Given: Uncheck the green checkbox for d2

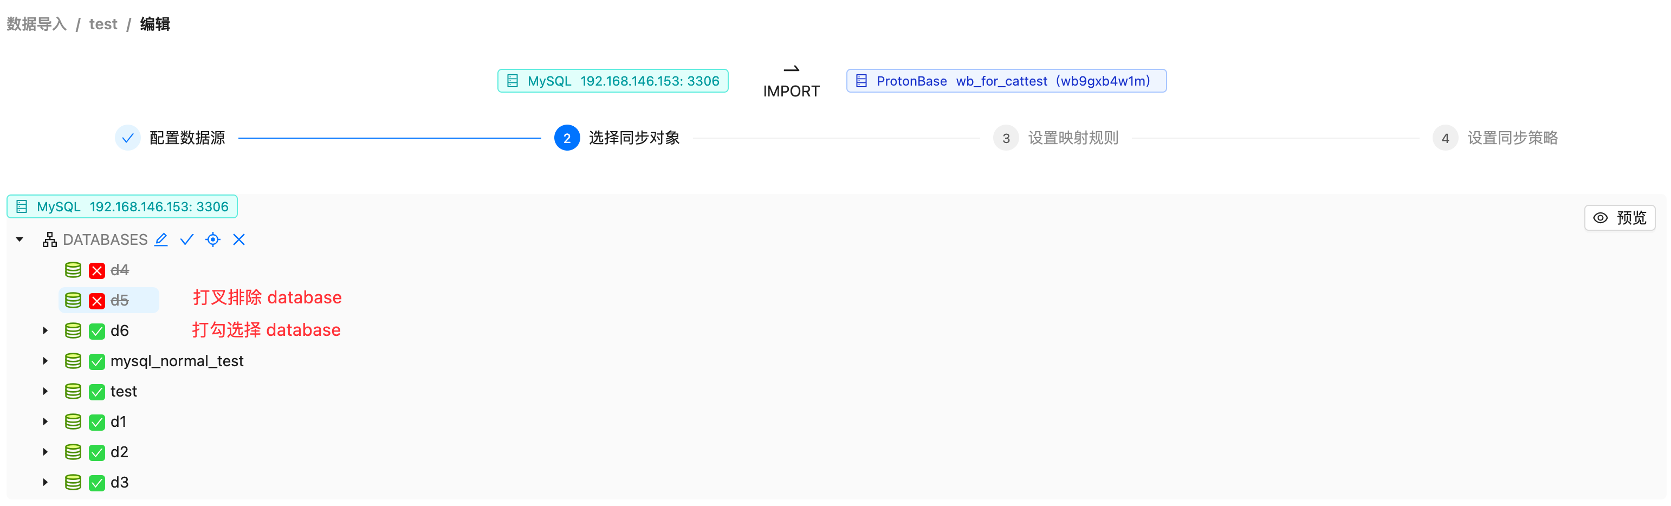Looking at the screenshot, I should [96, 453].
